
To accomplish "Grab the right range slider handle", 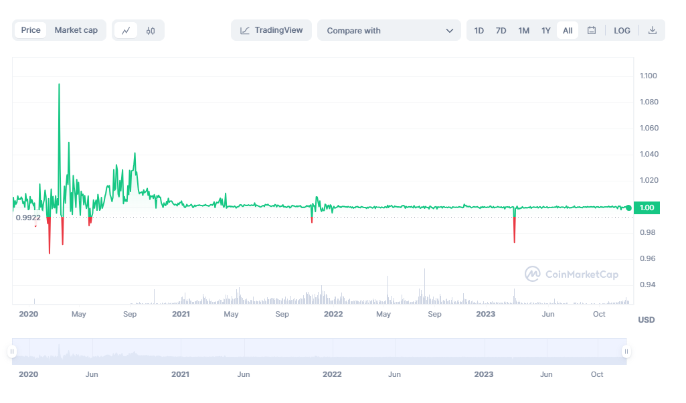I will [x=626, y=351].
